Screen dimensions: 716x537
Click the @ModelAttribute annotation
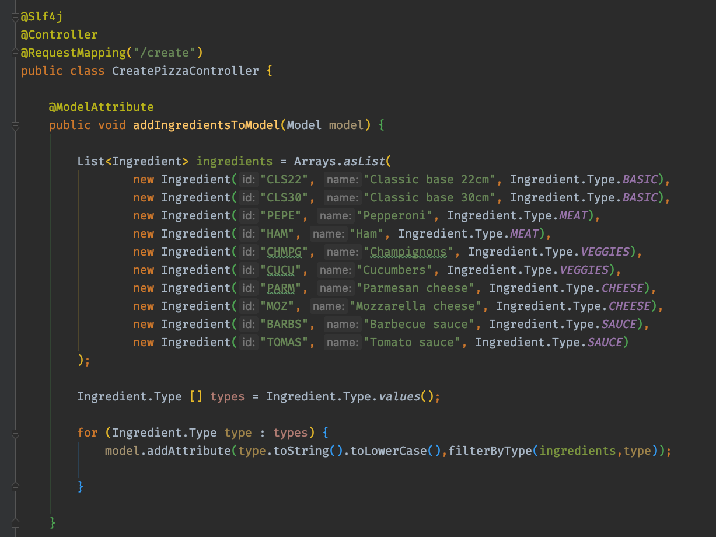101,107
